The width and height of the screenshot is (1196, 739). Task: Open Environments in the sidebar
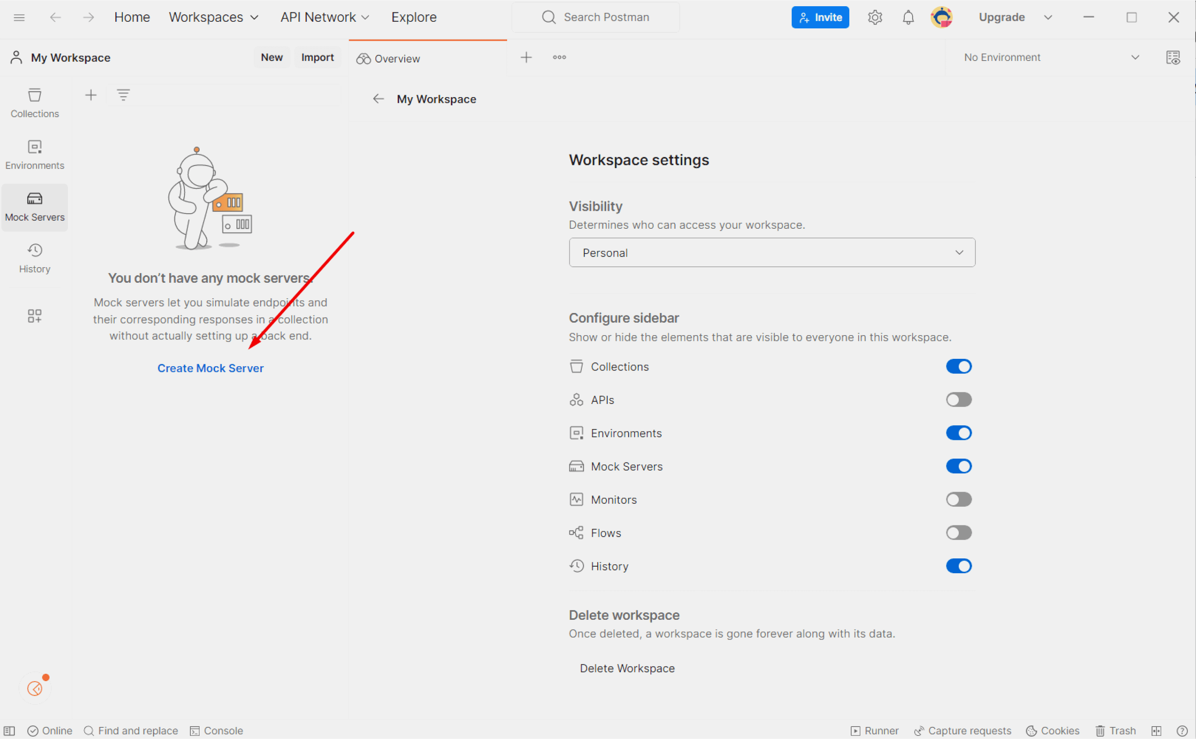[35, 155]
